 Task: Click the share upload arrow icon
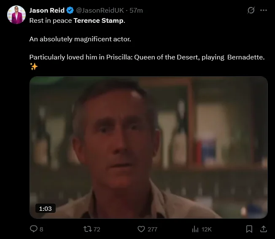click(264, 229)
